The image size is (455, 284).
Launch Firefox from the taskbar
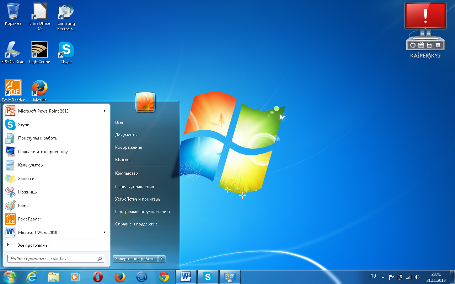pyautogui.click(x=119, y=277)
